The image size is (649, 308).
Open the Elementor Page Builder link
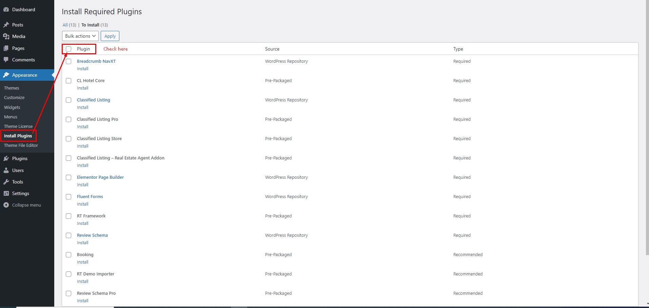click(x=100, y=177)
